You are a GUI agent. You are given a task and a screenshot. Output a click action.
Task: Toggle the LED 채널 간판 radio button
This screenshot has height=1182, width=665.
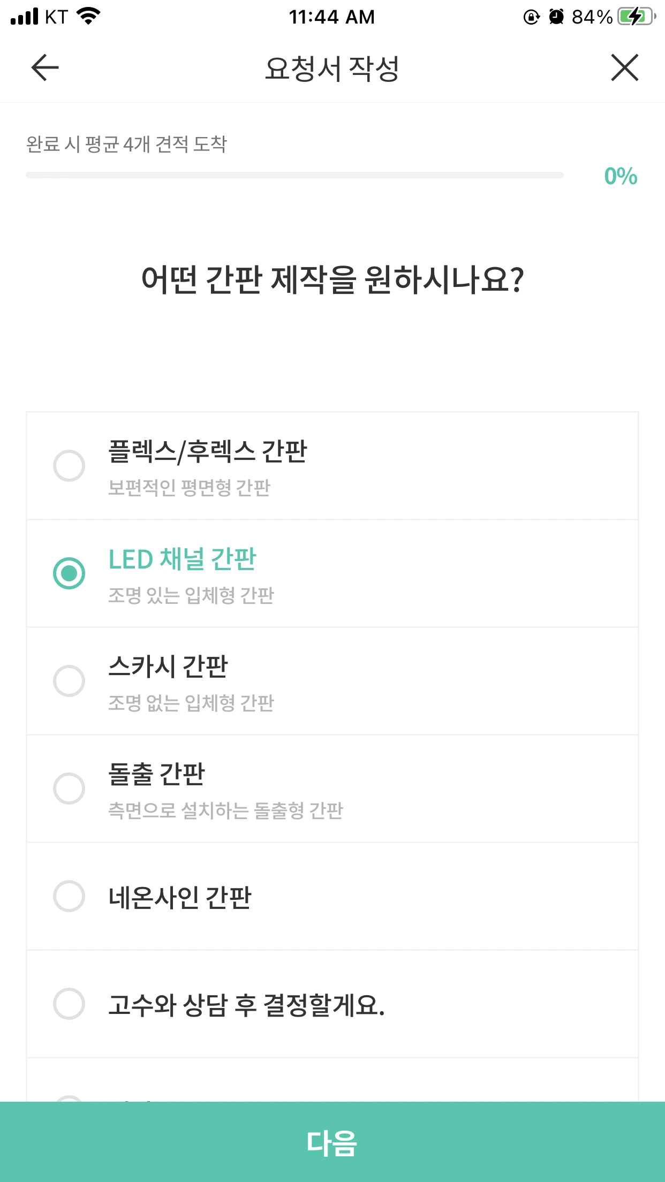click(x=69, y=573)
